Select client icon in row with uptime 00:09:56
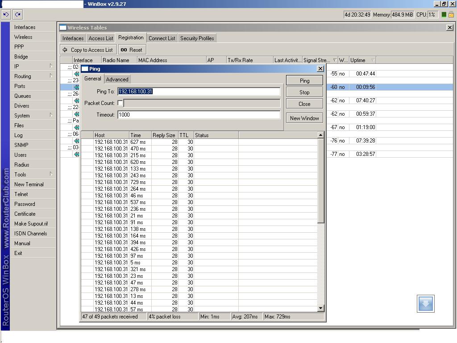The image size is (457, 343). [76, 87]
